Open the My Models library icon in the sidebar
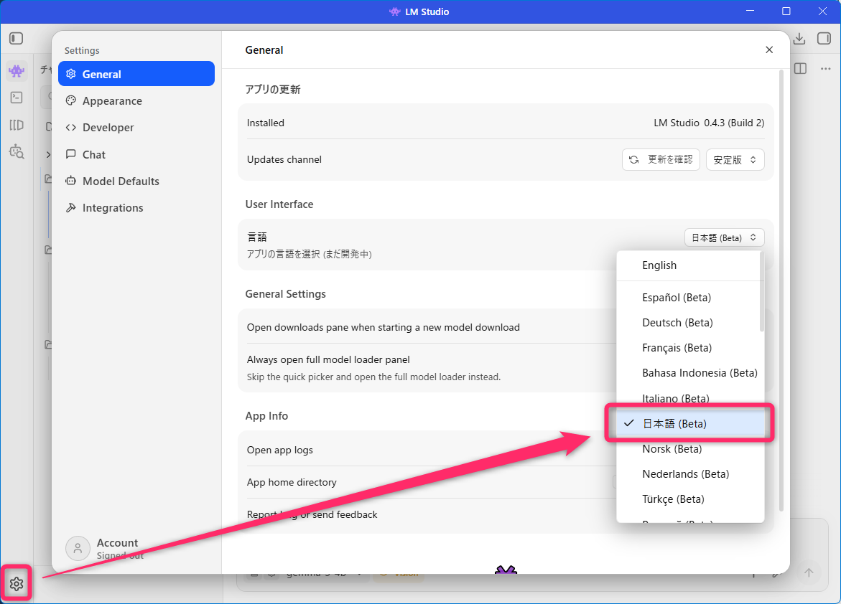 tap(16, 125)
